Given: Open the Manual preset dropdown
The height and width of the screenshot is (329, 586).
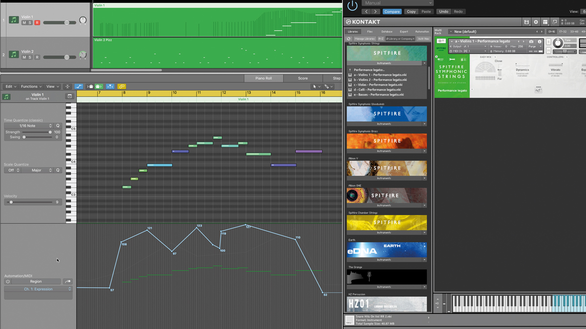Looking at the screenshot, I should (x=397, y=3).
